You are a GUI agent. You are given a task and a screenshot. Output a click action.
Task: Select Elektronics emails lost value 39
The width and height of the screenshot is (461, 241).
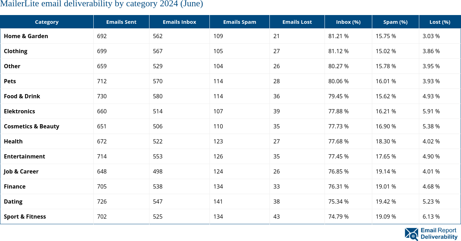276,111
